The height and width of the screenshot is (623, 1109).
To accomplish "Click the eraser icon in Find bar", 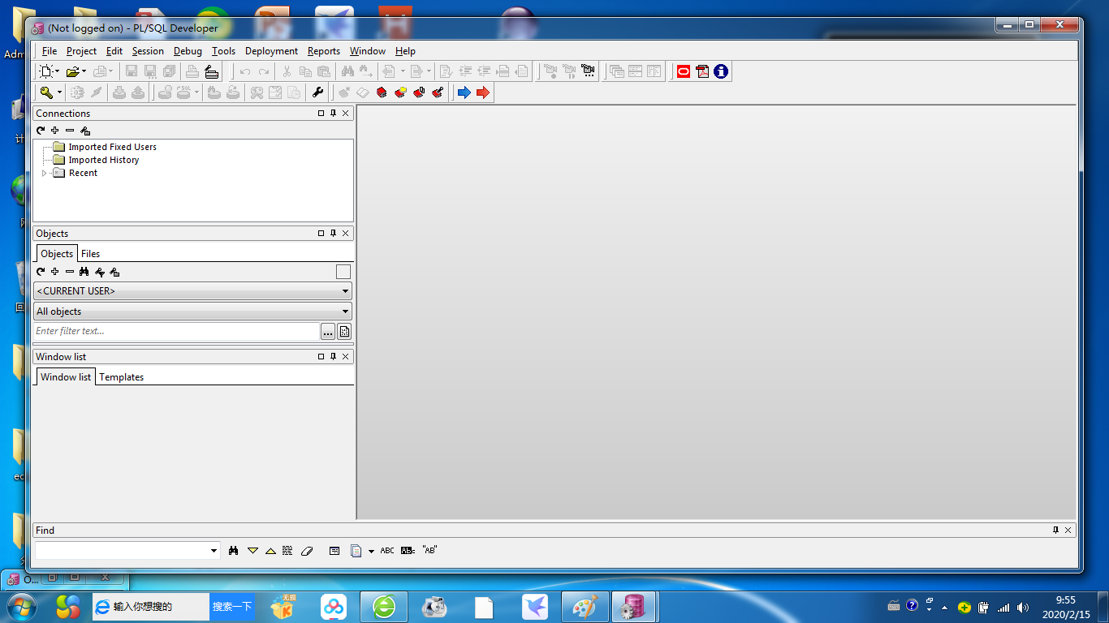I will (306, 551).
